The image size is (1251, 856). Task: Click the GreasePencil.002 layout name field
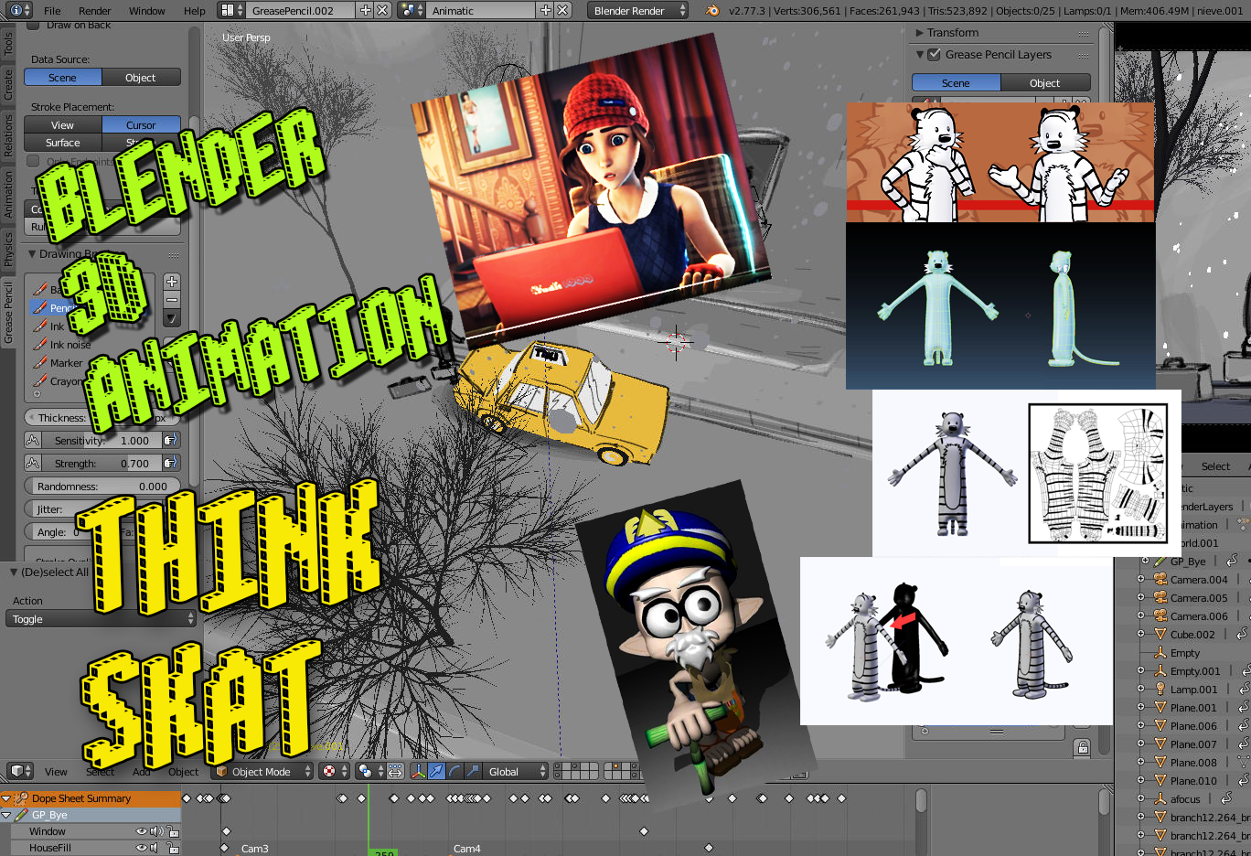pyautogui.click(x=301, y=10)
